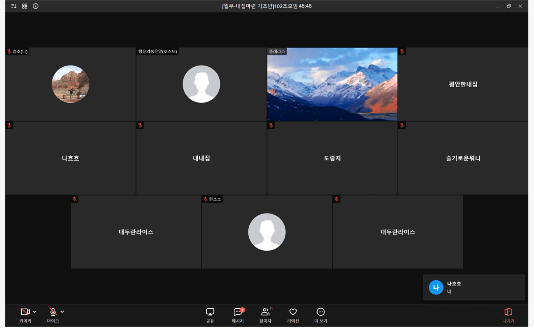This screenshot has width=534, height=330.
Task: Select the 똘레랑스 mountain video tile
Action: coord(332,84)
